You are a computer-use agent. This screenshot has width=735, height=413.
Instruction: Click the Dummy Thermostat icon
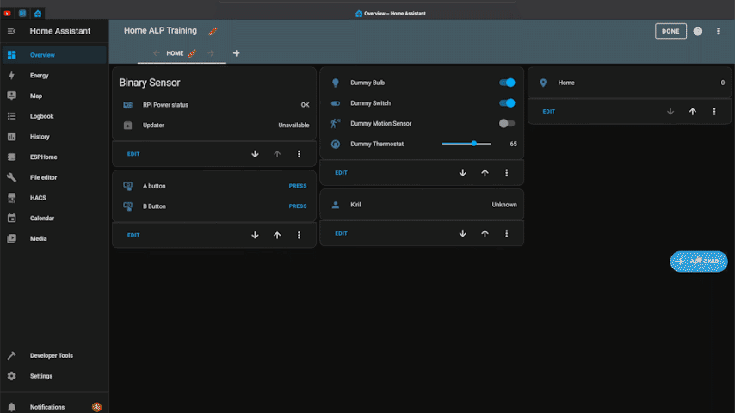pyautogui.click(x=336, y=144)
